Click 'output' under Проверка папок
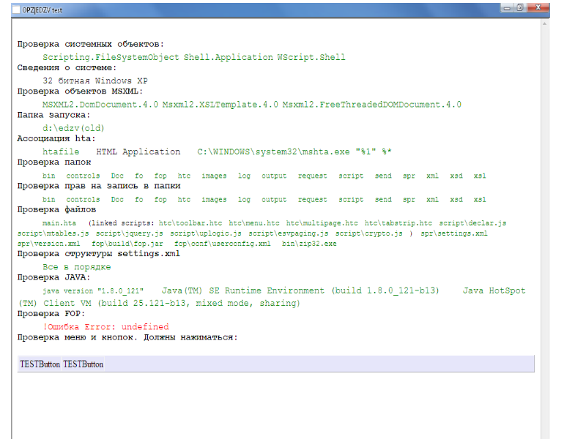 (x=274, y=176)
